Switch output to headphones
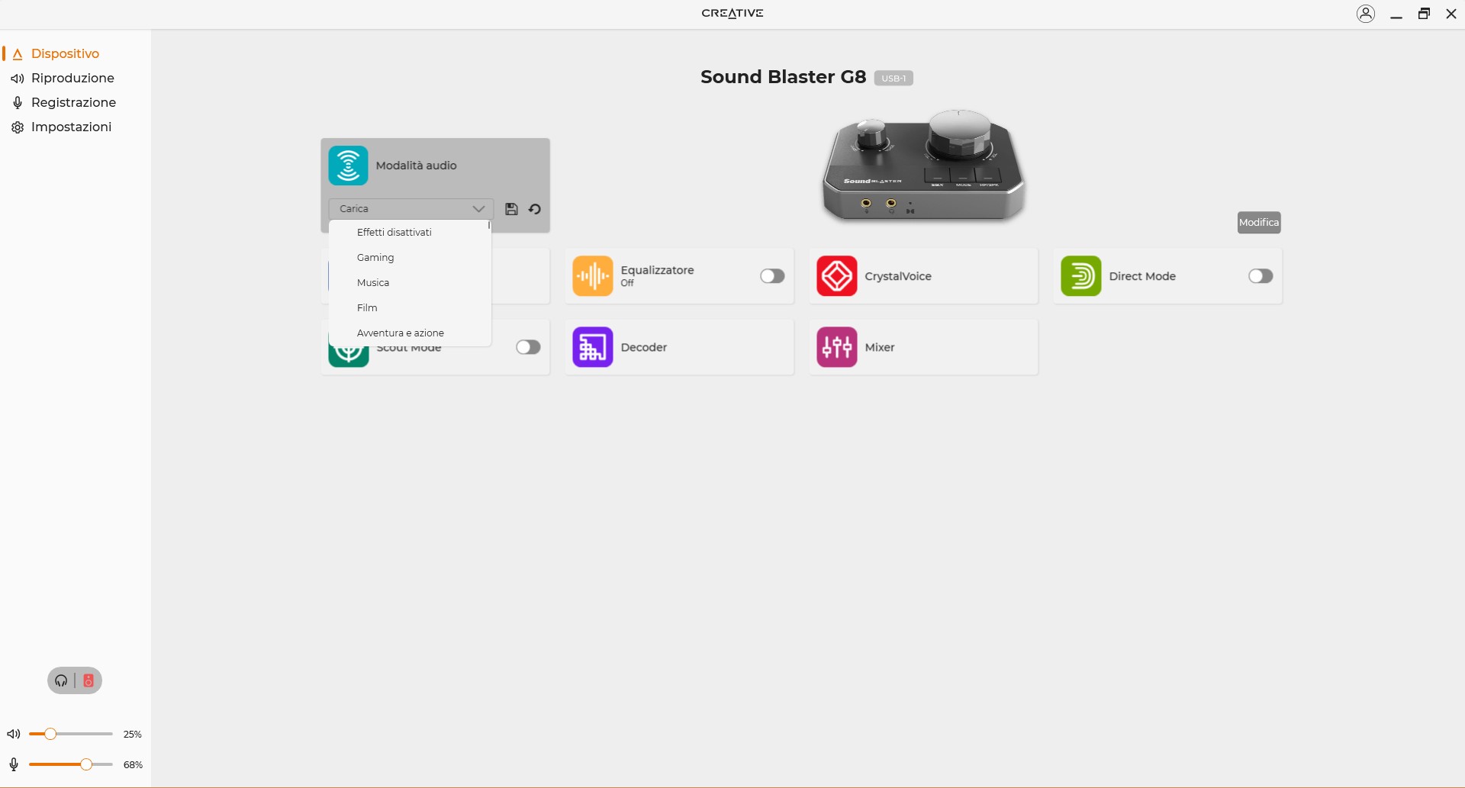The height and width of the screenshot is (788, 1465). pyautogui.click(x=61, y=680)
